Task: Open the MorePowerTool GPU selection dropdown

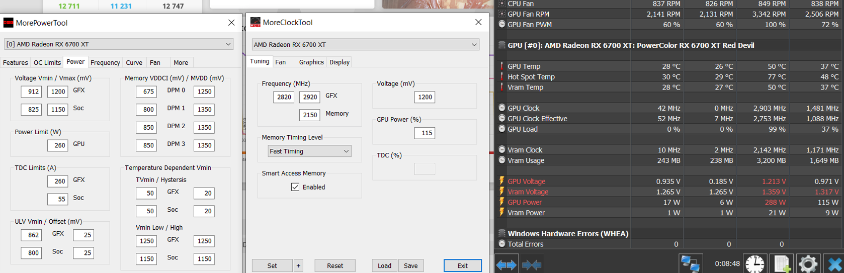Action: coord(119,44)
